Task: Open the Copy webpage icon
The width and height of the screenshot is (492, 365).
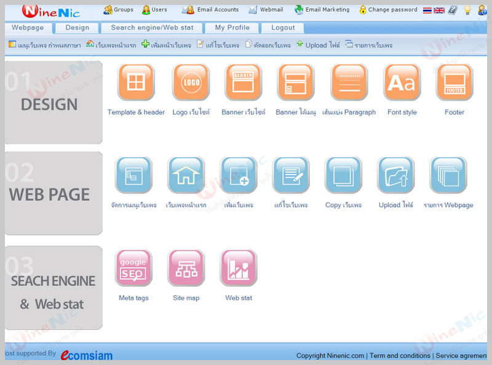Action: pyautogui.click(x=343, y=176)
